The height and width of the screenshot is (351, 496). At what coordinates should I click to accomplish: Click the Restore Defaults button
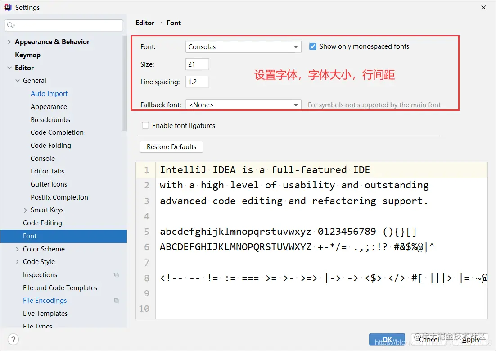pyautogui.click(x=171, y=147)
